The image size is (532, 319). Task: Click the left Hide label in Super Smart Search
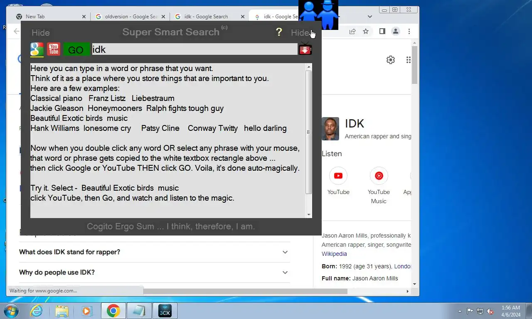pyautogui.click(x=41, y=33)
